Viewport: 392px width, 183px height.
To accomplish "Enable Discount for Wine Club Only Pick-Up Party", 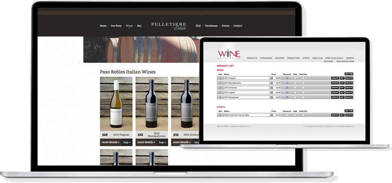I will pos(287,115).
